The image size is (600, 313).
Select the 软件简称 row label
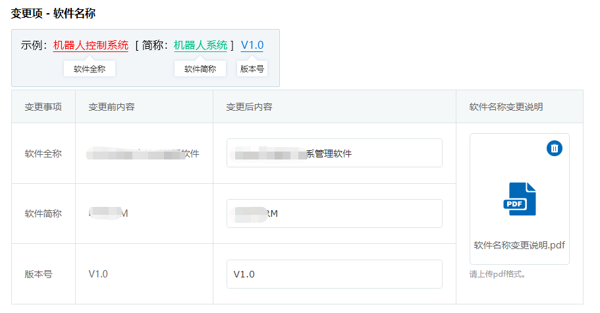(x=43, y=213)
